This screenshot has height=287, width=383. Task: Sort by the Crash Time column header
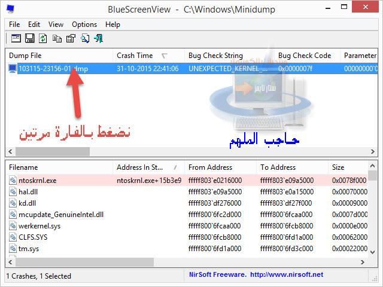coord(149,56)
